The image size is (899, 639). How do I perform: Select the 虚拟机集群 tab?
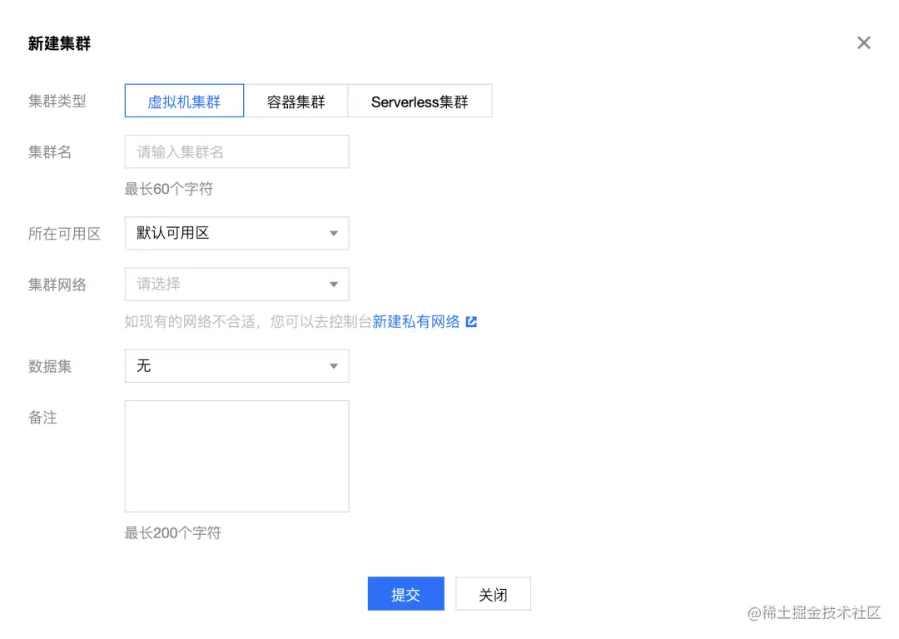(x=183, y=100)
